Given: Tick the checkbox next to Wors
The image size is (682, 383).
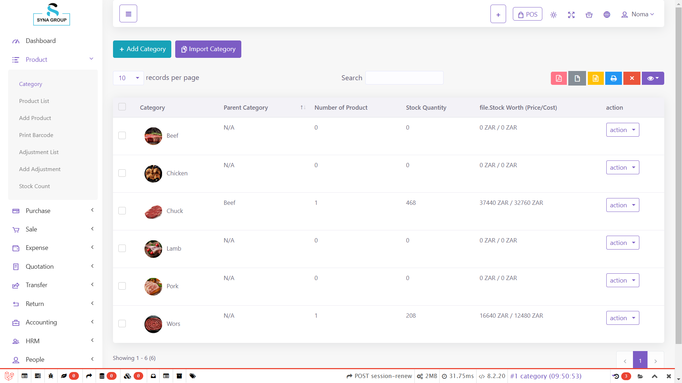Looking at the screenshot, I should point(122,323).
